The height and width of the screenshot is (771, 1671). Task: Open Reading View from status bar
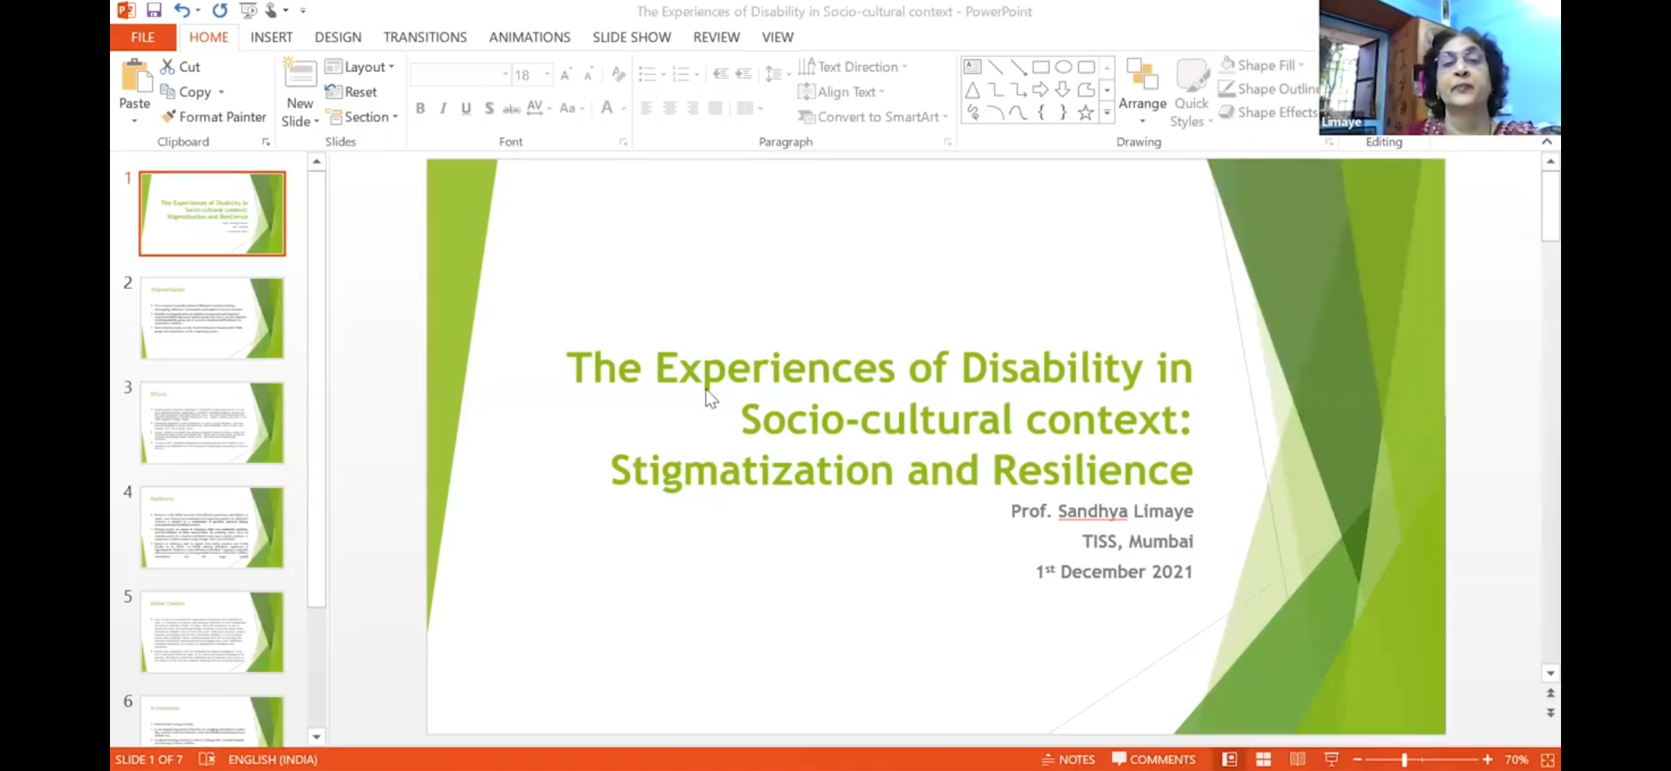pos(1297,760)
